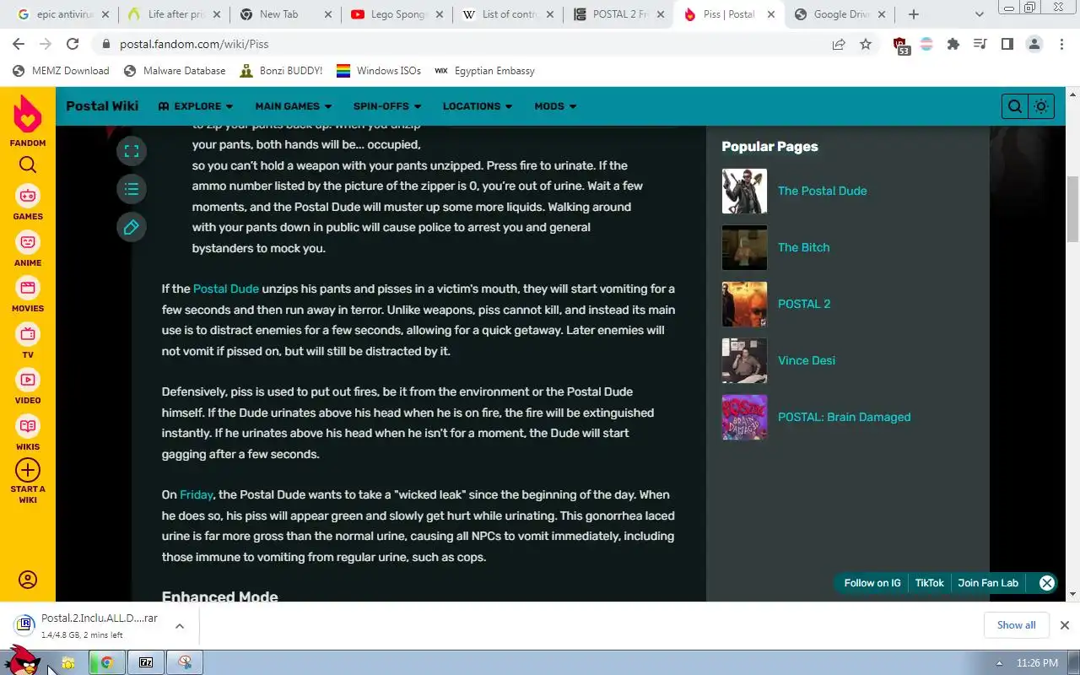The width and height of the screenshot is (1080, 675).
Task: Click the wiki search magnifier button
Action: click(1015, 106)
